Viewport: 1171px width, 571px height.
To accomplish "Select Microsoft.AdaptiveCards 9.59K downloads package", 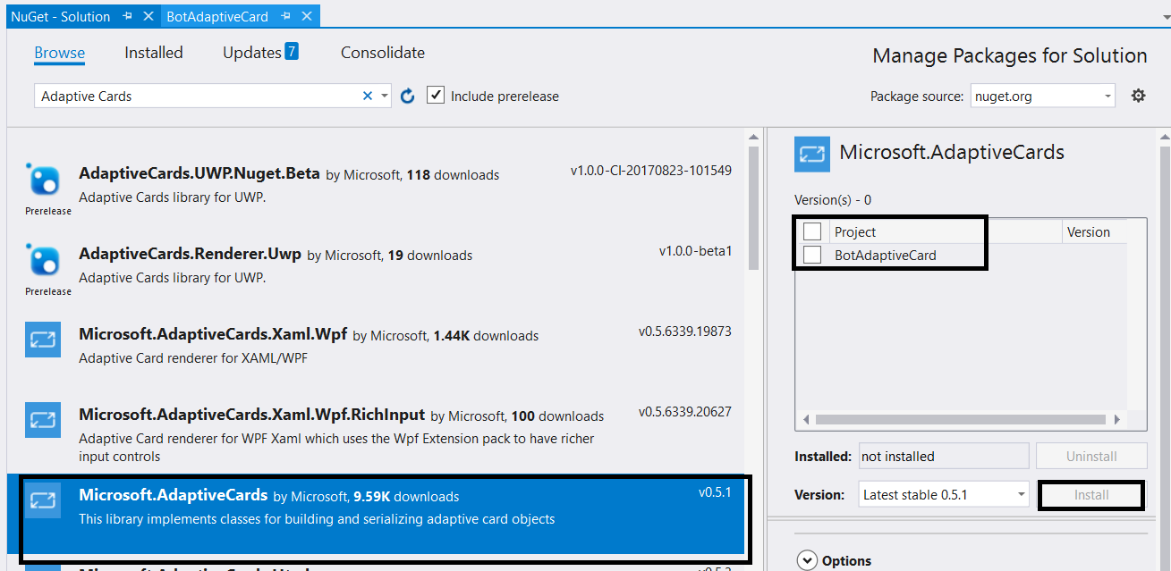I will (x=376, y=514).
